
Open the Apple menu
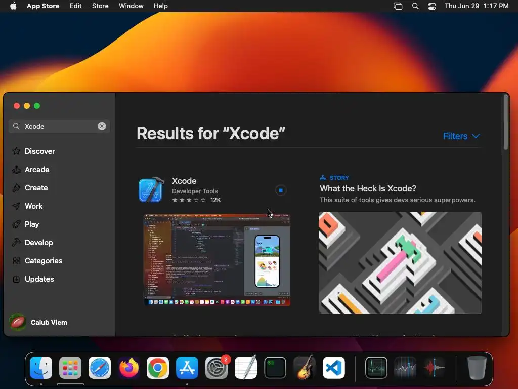(13, 6)
